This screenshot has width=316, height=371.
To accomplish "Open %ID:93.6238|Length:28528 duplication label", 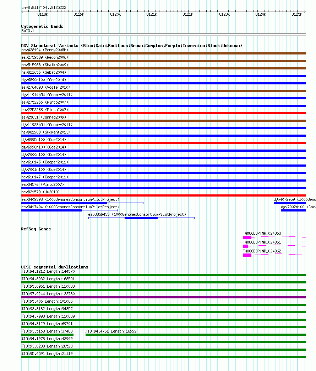I will click(x=47, y=346).
